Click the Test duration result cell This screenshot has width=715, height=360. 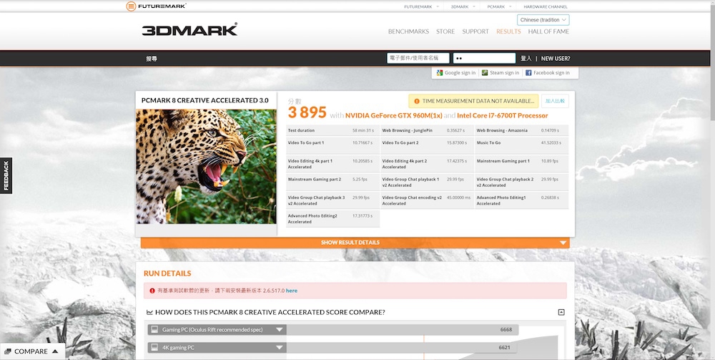coord(332,130)
